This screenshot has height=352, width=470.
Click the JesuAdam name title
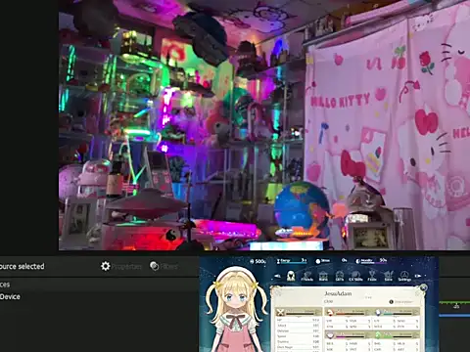338,293
